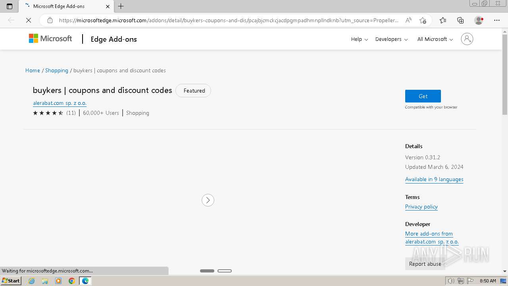Open Read Aloud in address bar
The height and width of the screenshot is (286, 508).
[x=408, y=20]
